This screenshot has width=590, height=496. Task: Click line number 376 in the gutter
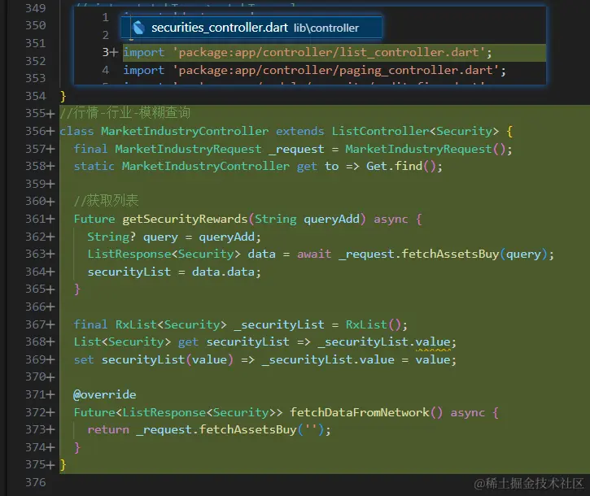pos(35,482)
